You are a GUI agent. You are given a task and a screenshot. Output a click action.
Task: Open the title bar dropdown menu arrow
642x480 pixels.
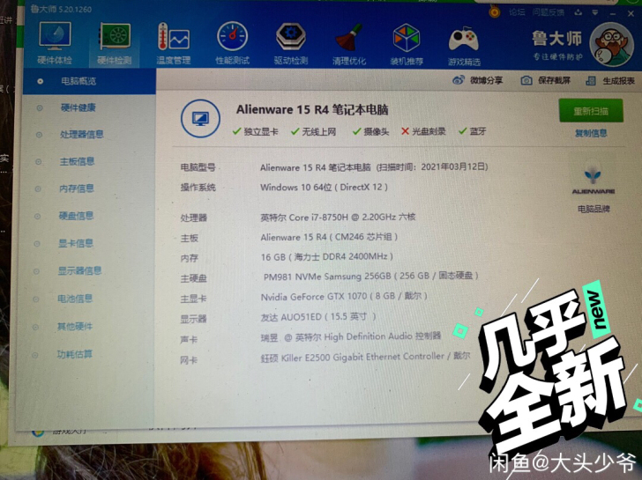tap(595, 12)
